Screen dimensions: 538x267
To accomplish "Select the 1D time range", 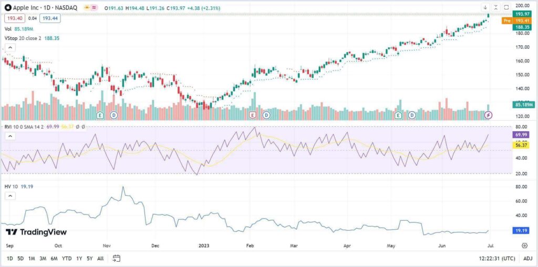I will 10,259.
